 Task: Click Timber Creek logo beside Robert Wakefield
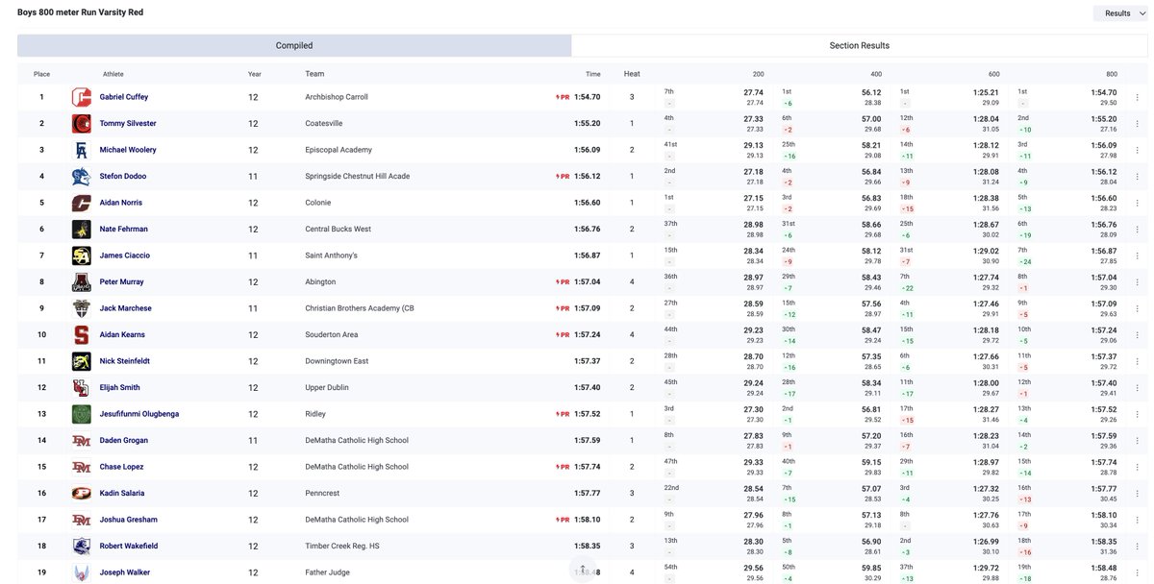pyautogui.click(x=81, y=547)
